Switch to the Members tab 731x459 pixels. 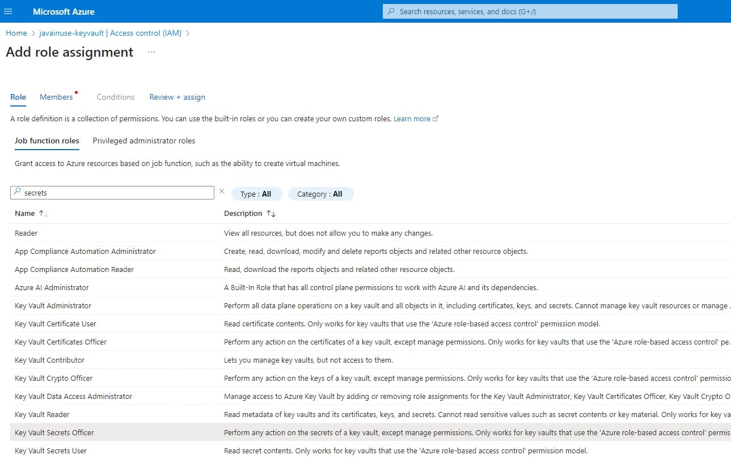coord(56,97)
